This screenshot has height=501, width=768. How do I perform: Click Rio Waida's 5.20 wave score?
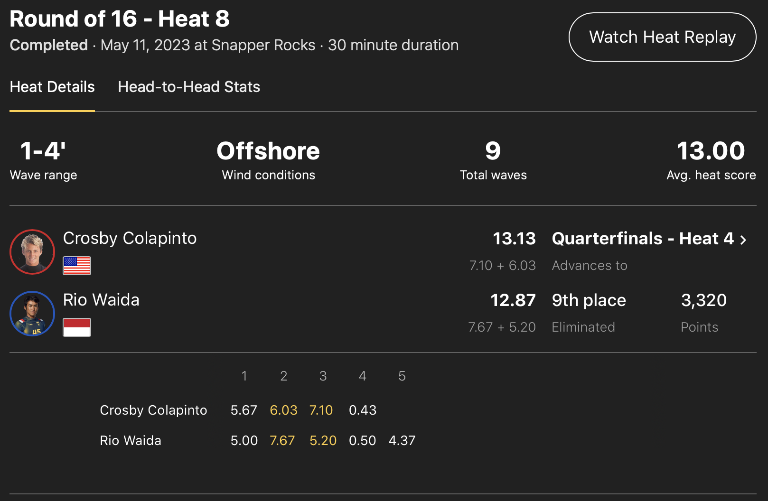pos(323,440)
